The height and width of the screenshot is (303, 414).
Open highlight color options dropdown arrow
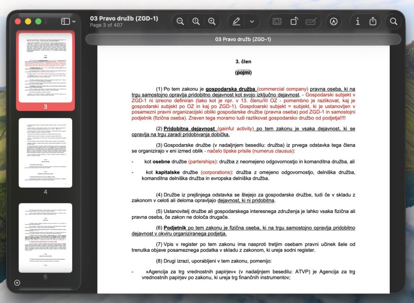252,21
